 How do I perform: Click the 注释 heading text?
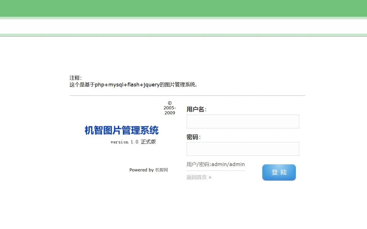[75, 78]
